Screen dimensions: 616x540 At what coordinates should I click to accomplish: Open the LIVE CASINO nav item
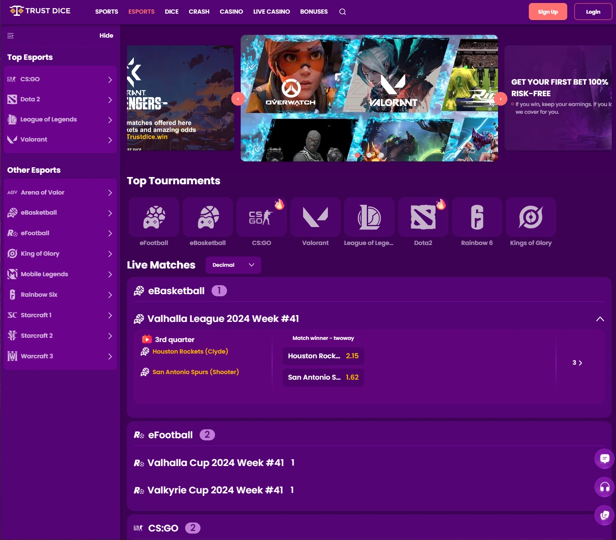(x=271, y=12)
